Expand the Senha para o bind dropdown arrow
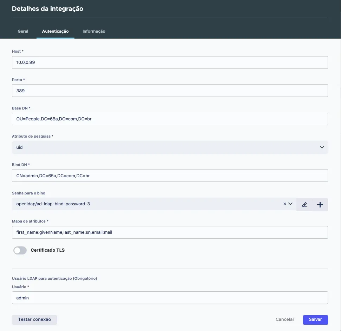 click(x=290, y=204)
